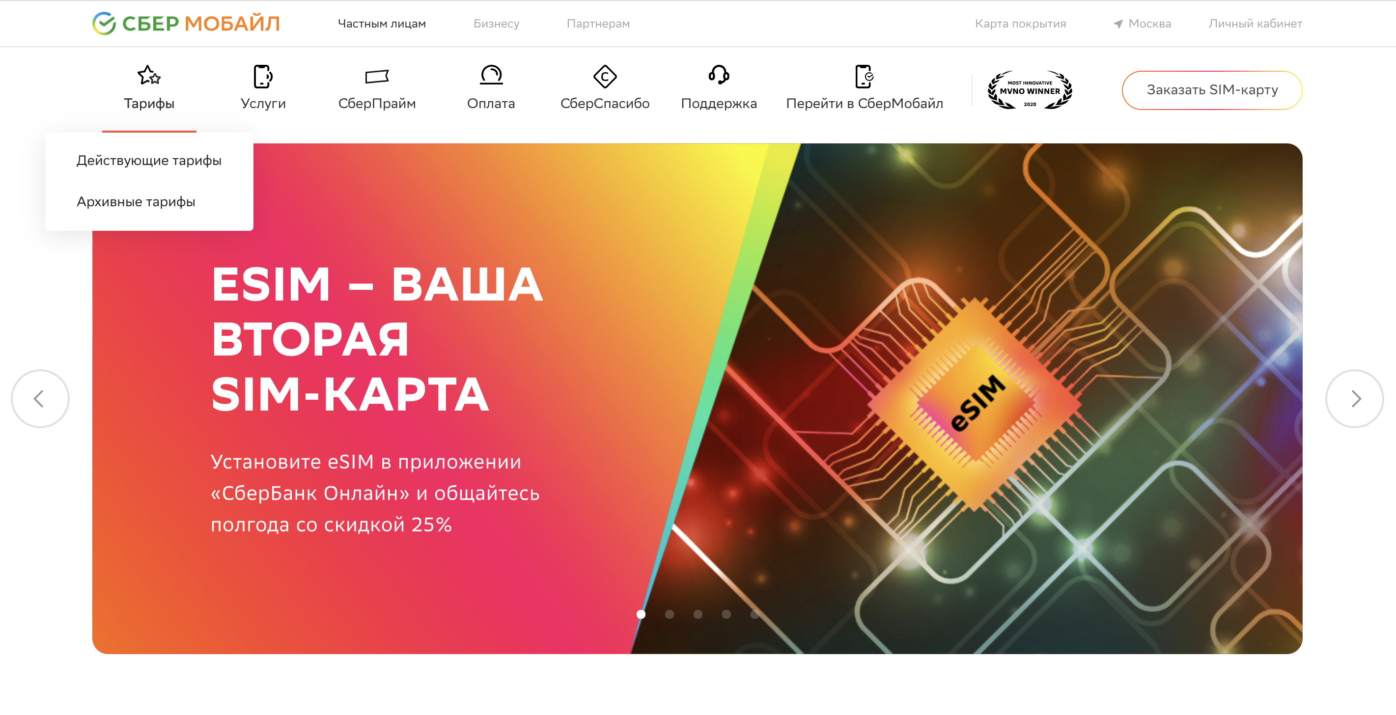This screenshot has height=715, width=1396.
Task: Select the second carousel dot
Action: pos(670,614)
